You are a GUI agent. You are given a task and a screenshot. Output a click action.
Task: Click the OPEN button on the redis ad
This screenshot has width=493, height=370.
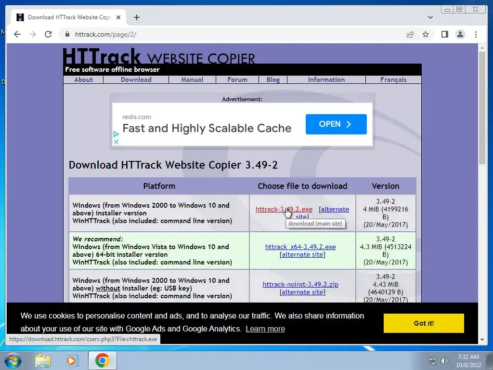pyautogui.click(x=336, y=124)
